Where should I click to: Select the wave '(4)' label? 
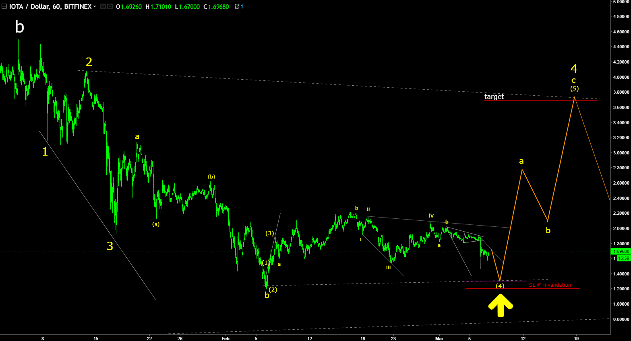point(500,286)
